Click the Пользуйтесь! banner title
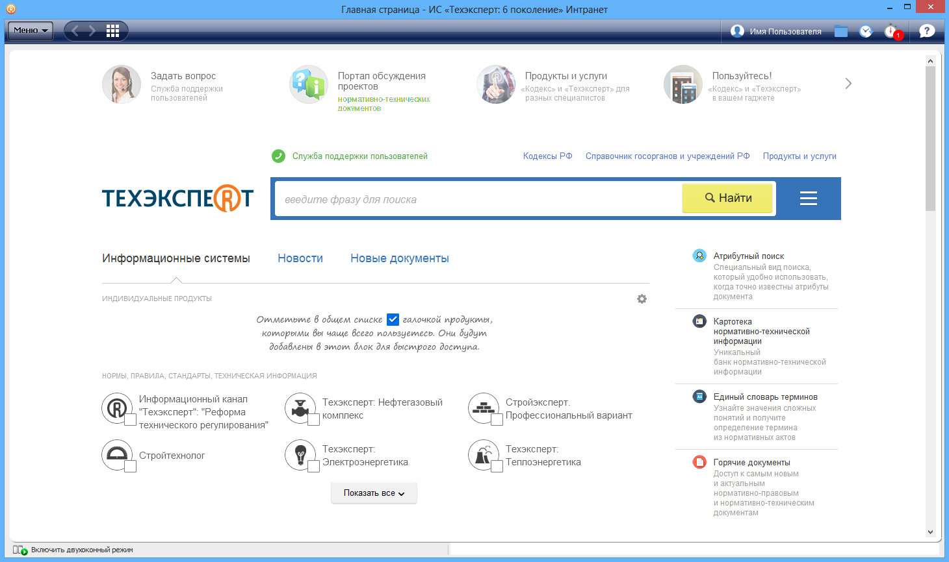The height and width of the screenshot is (562, 949). (x=742, y=76)
